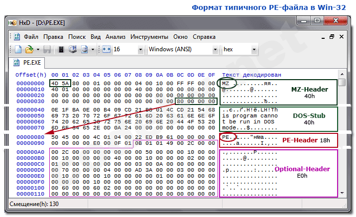Minimize the HxD window
Screen dimensions: 356x217
coord(304,21)
